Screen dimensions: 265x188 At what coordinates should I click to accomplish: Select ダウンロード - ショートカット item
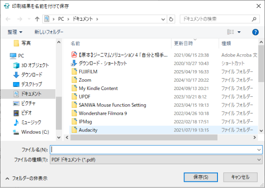click(x=103, y=64)
